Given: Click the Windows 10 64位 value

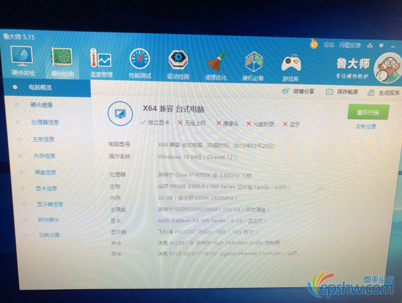Looking at the screenshot, I should pos(197,157).
